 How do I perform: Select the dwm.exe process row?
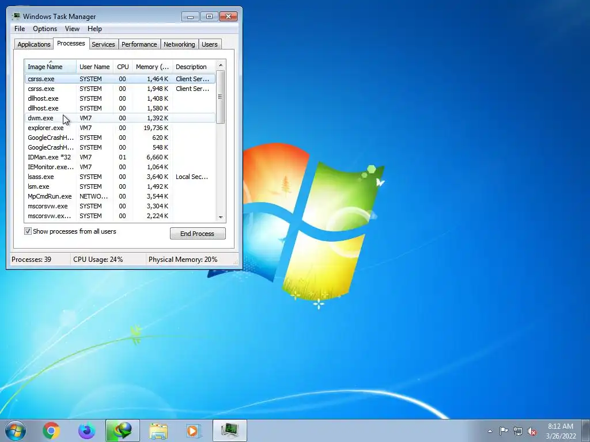point(120,118)
